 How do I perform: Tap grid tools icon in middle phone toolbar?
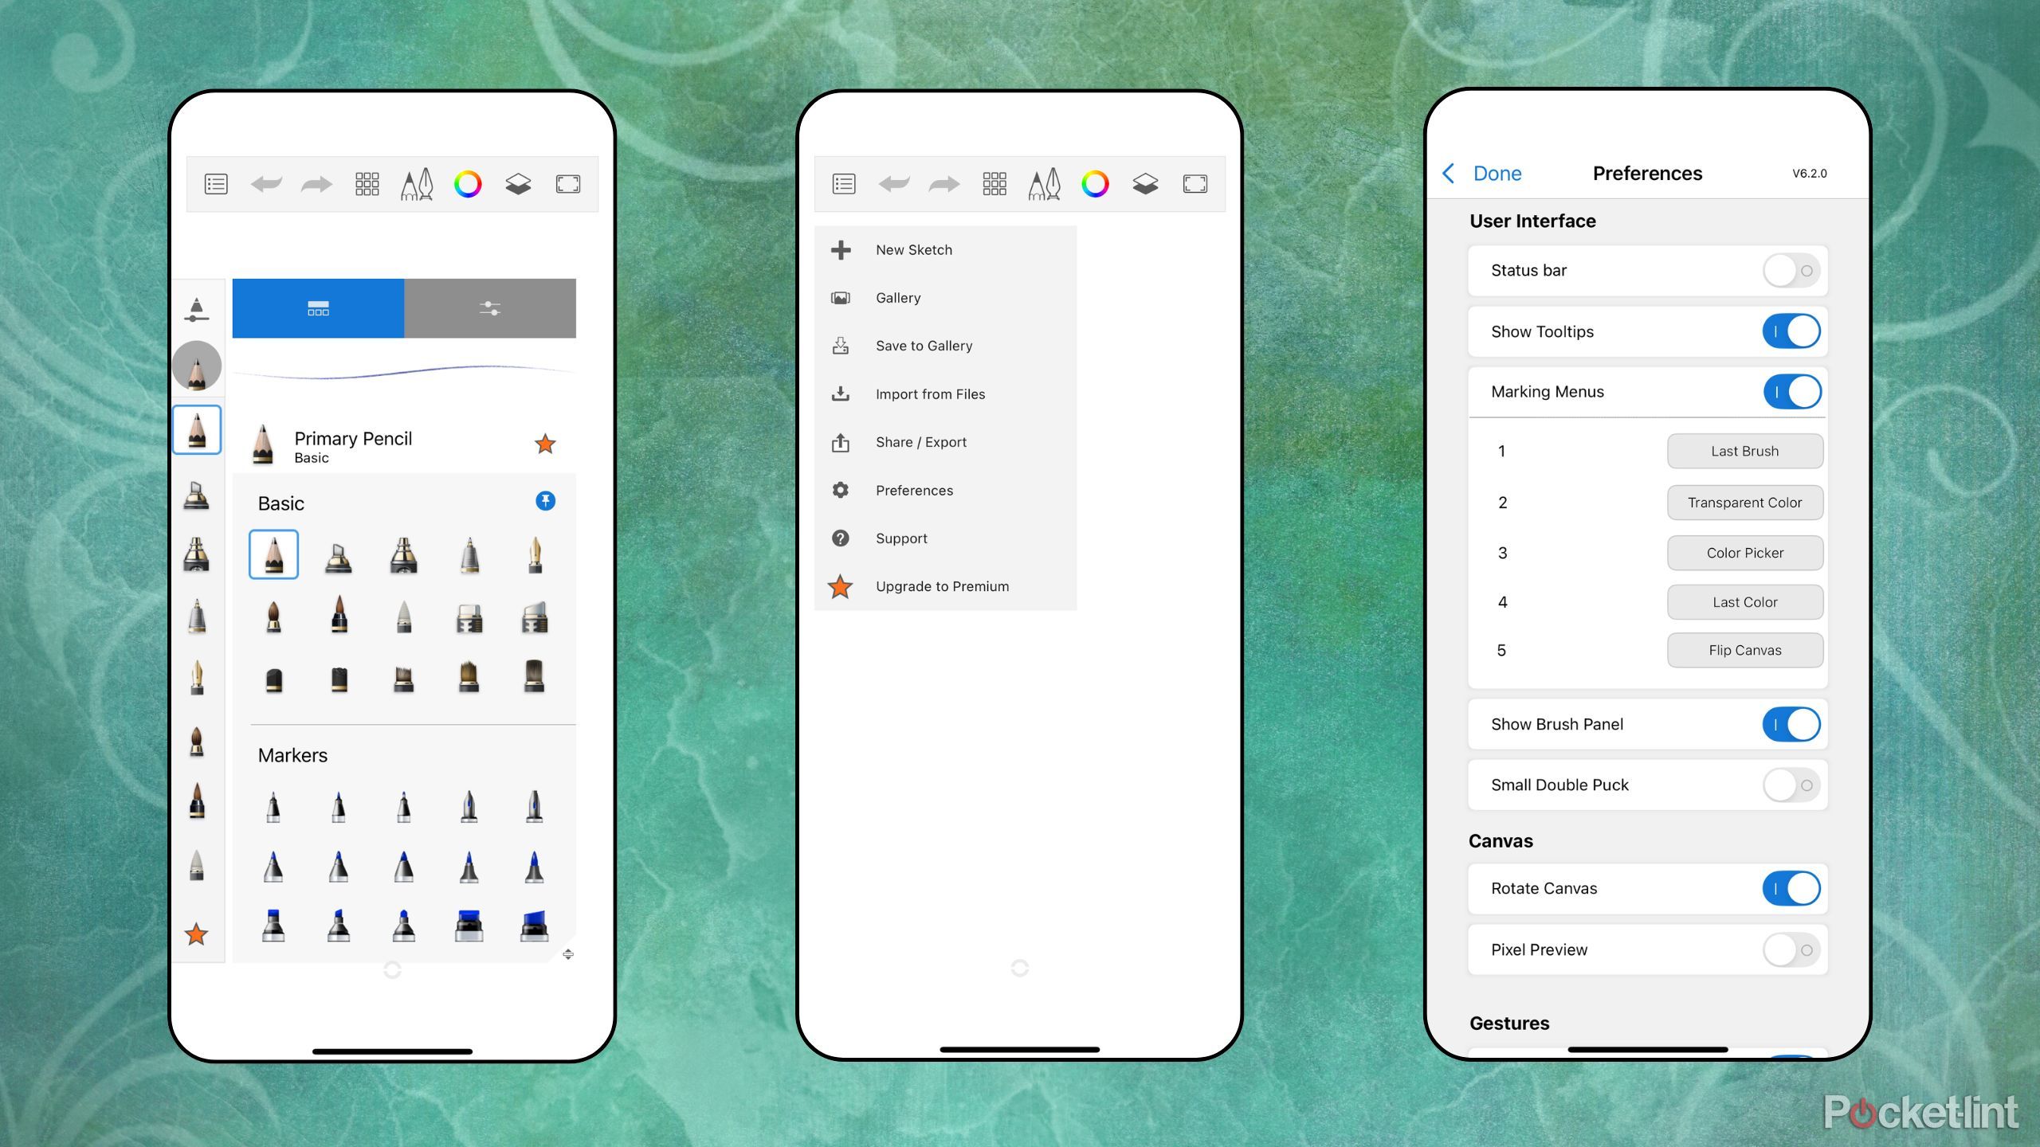(x=994, y=184)
